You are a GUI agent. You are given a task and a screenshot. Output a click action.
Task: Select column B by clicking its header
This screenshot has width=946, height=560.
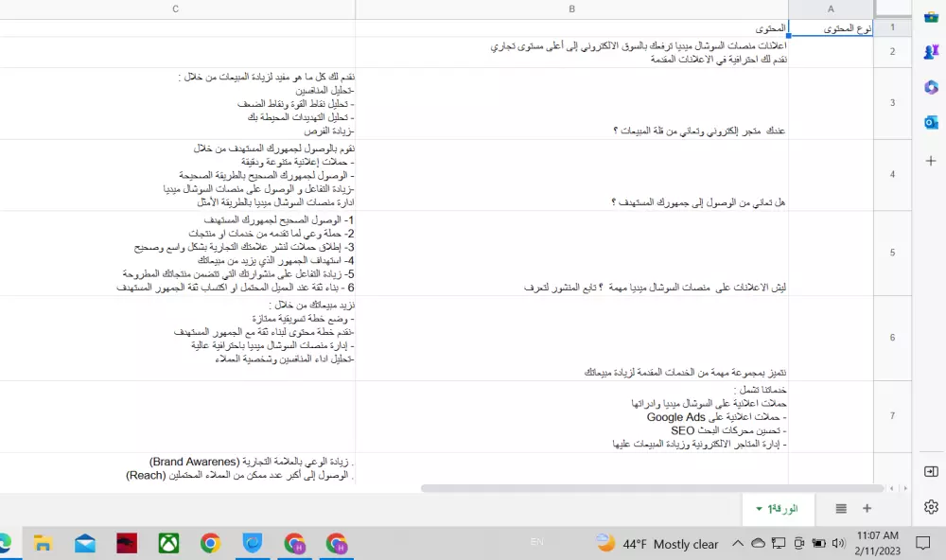(571, 9)
